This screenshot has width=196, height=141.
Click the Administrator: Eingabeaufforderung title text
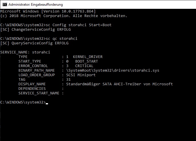point(36,5)
